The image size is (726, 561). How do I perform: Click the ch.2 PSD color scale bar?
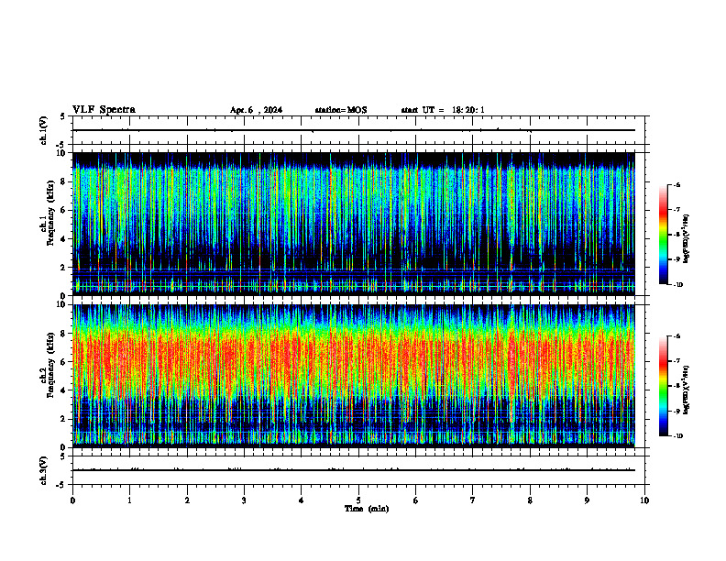pos(664,386)
